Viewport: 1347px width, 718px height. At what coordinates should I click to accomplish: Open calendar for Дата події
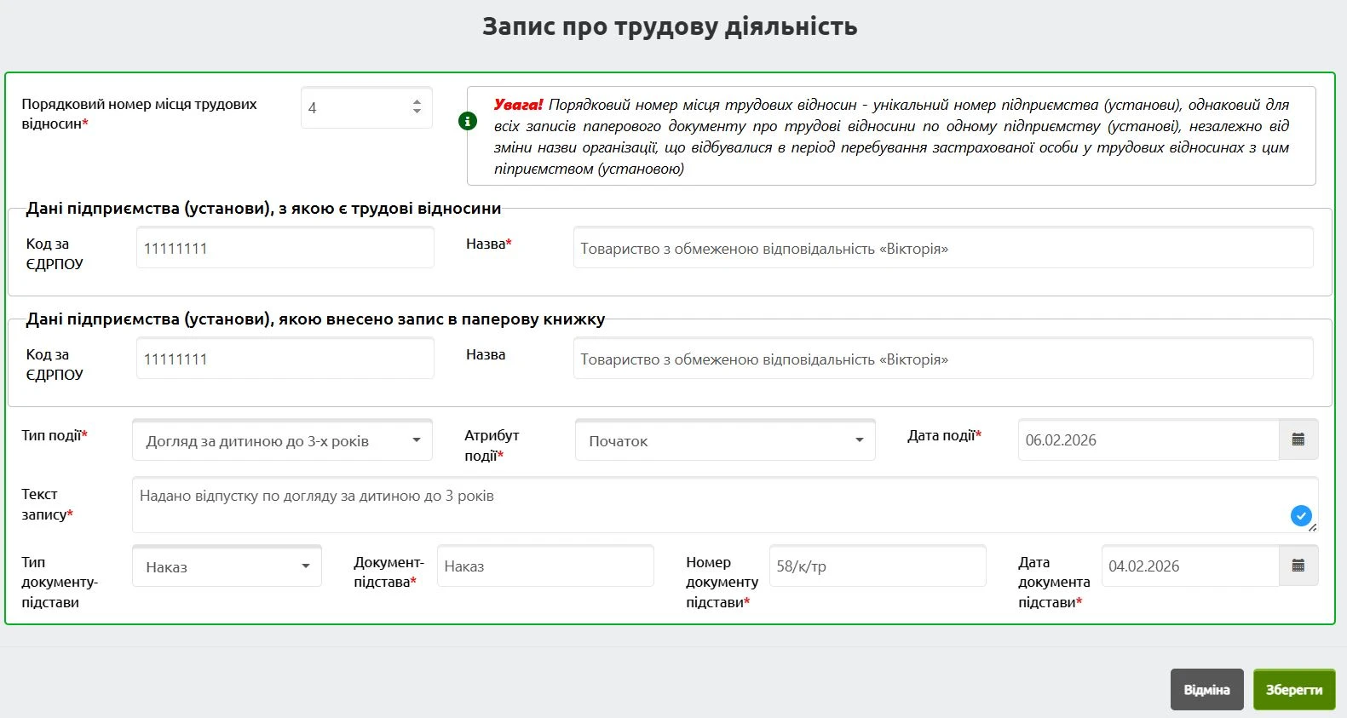click(1298, 440)
